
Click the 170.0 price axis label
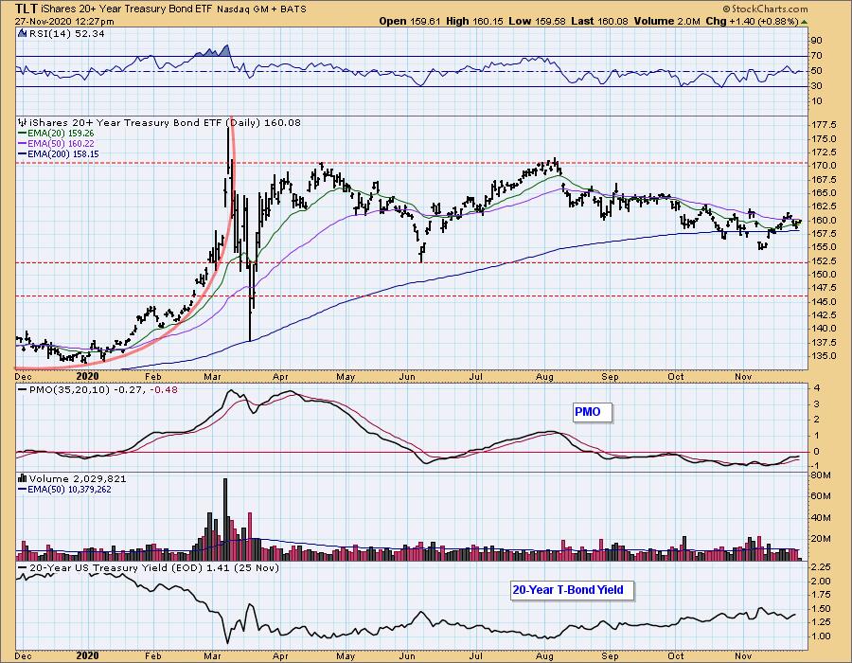(x=824, y=166)
